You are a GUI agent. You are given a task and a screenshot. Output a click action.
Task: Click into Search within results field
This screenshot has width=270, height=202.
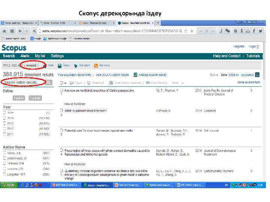tap(24, 82)
